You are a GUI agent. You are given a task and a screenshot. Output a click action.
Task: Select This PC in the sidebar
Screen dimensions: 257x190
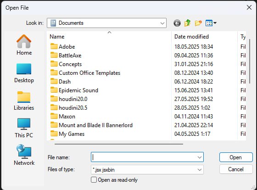(24, 128)
